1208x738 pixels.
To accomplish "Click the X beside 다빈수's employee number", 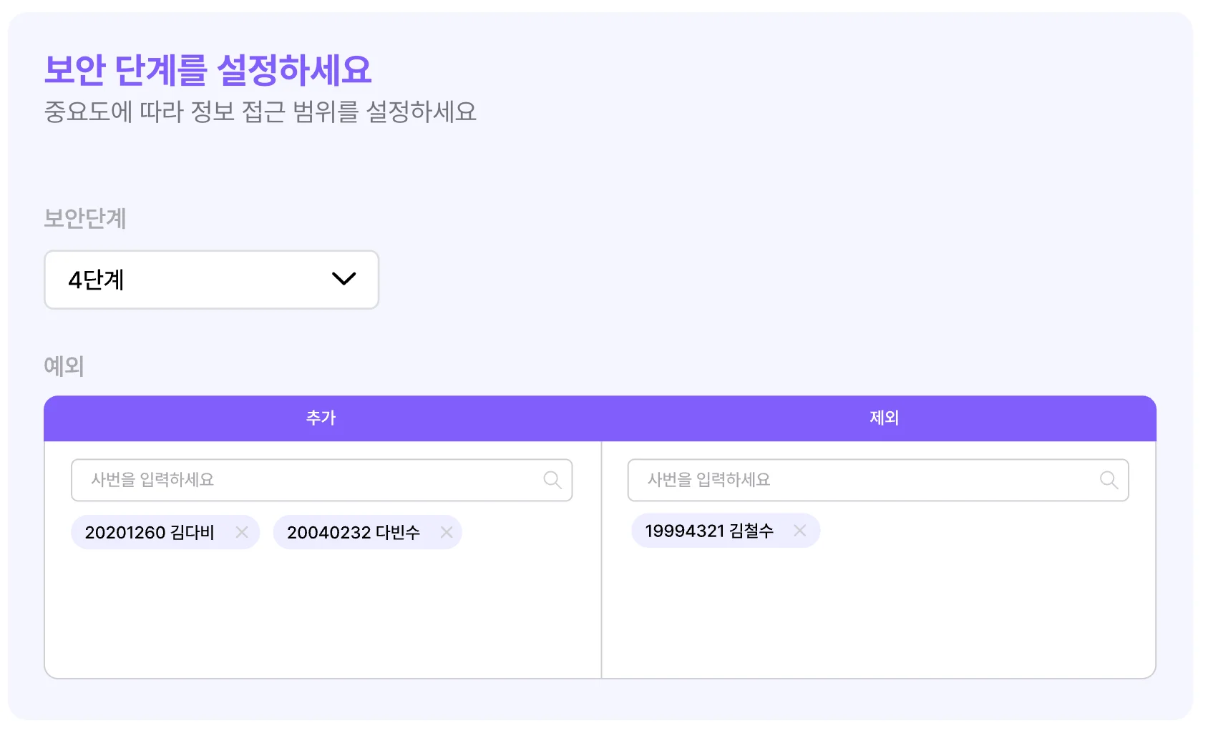I will coord(445,532).
